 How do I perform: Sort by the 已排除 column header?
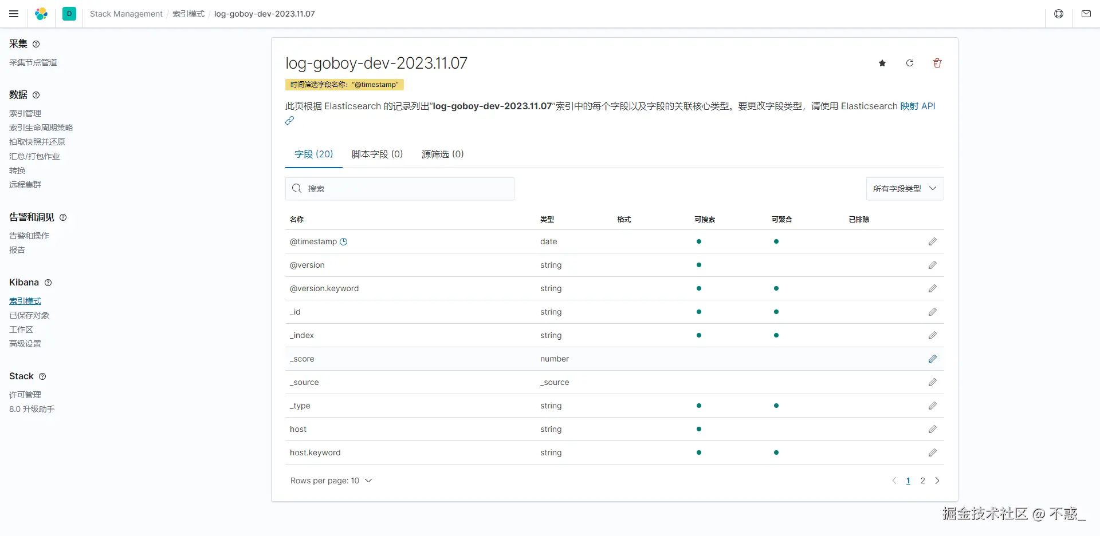click(859, 220)
